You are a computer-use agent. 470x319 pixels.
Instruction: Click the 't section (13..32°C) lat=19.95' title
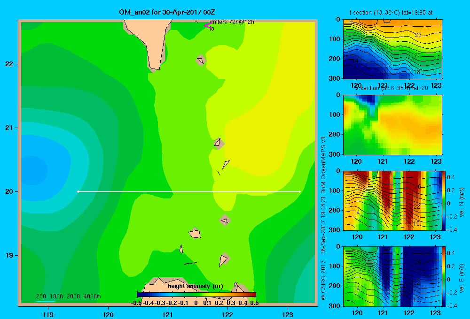click(x=391, y=13)
